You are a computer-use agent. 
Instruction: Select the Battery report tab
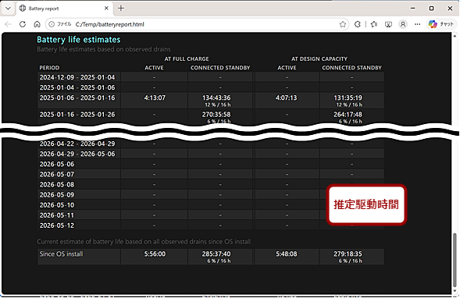tap(63, 9)
